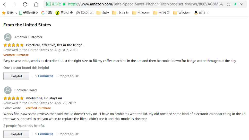This screenshot has width=249, height=140.
Task: Mark the Amazon Customer review as Helpful
Action: (16, 76)
